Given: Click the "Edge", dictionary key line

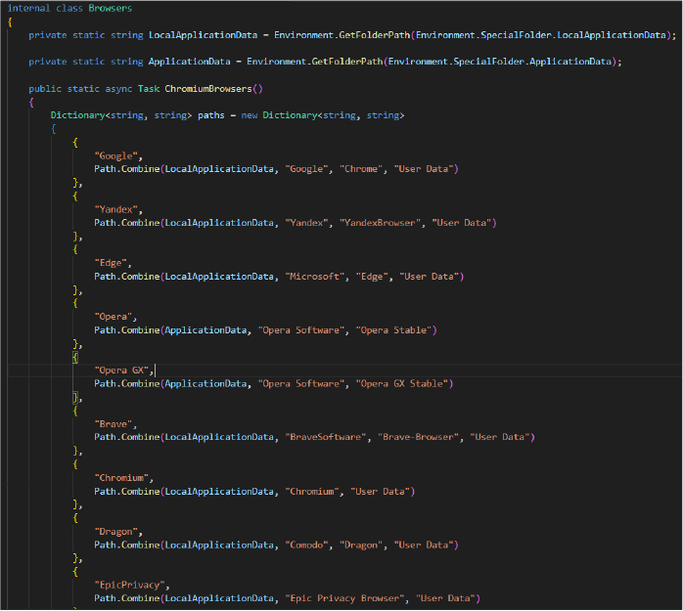Looking at the screenshot, I should click(x=113, y=263).
